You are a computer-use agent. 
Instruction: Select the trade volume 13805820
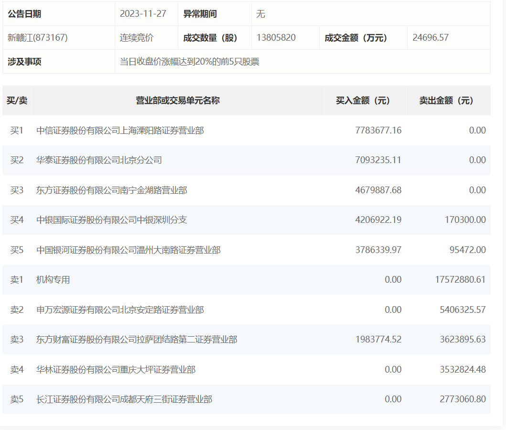(276, 37)
